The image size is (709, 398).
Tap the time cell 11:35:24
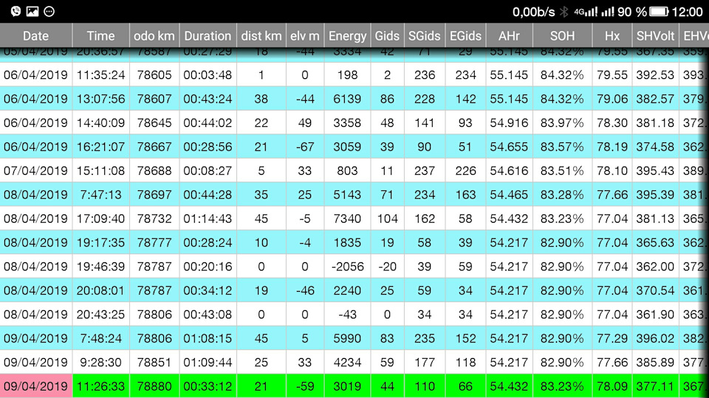click(x=101, y=75)
